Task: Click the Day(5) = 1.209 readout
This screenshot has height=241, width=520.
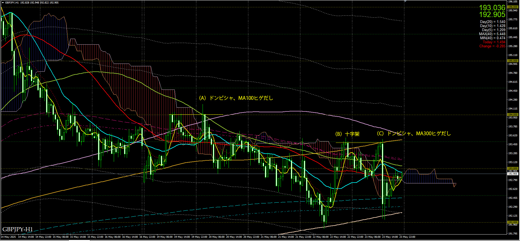Action: 493,30
